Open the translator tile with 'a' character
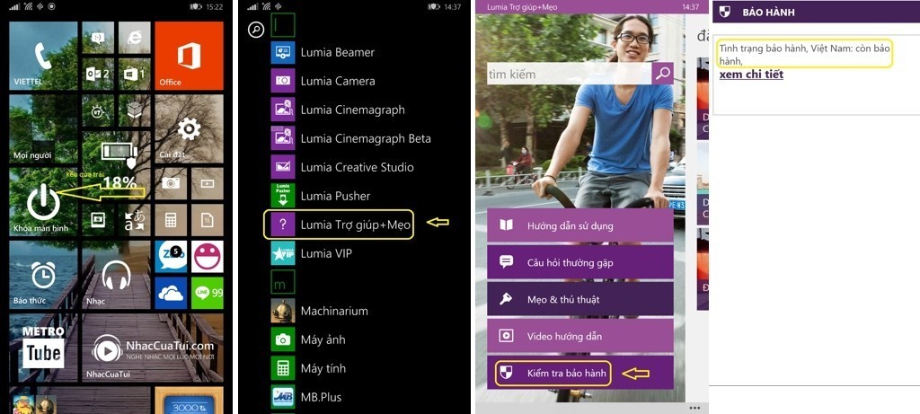Screen dimensions: 920x414 click(135, 220)
